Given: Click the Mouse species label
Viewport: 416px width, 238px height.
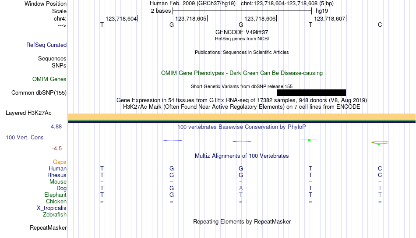Looking at the screenshot, I should click(58, 182).
